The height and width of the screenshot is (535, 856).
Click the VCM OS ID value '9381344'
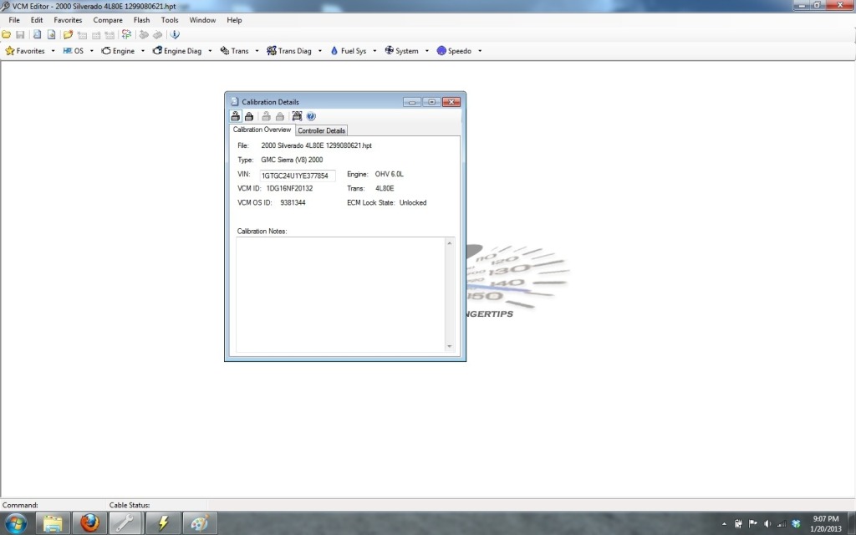coord(293,202)
